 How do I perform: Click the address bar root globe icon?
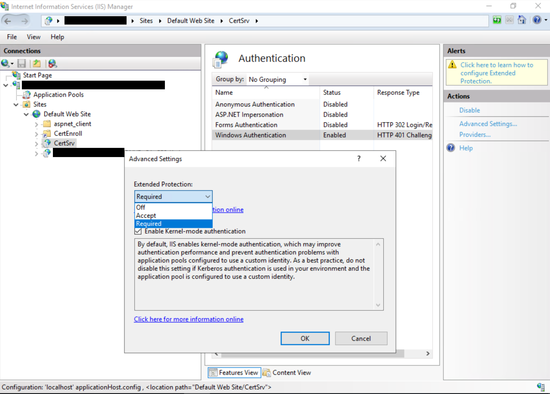click(49, 21)
